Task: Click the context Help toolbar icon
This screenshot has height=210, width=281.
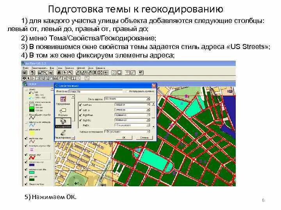Action: click(x=141, y=72)
